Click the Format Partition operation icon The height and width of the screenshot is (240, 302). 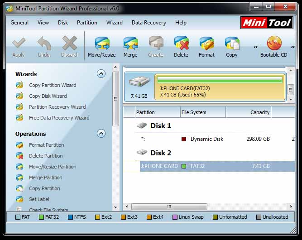[19, 145]
